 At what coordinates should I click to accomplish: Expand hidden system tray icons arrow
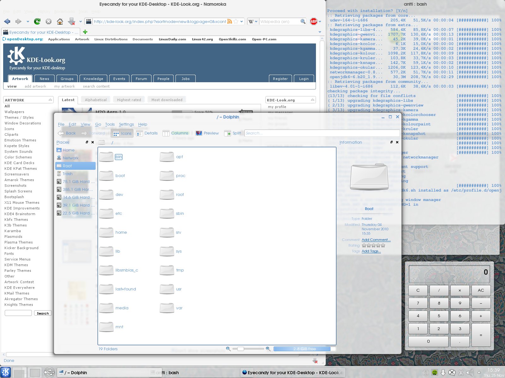479,372
